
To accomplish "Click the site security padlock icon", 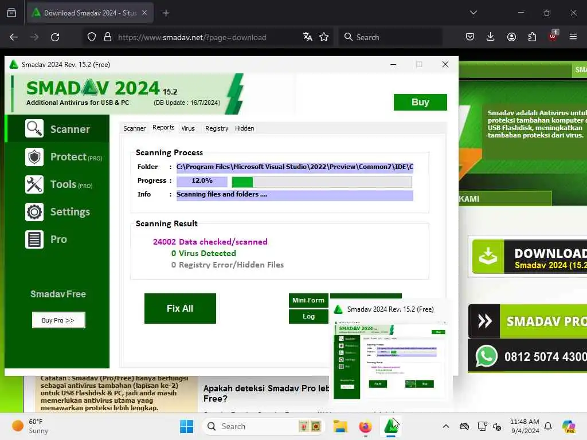I will [108, 37].
